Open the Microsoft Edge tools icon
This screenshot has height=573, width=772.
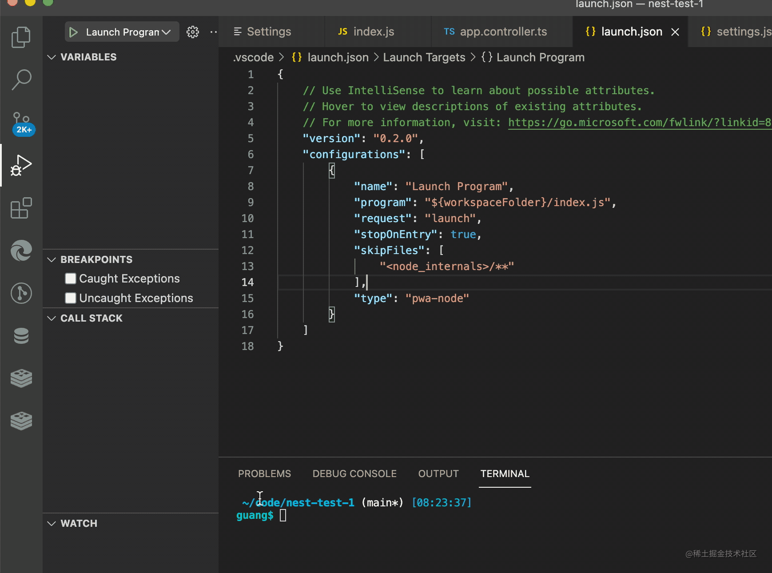tap(21, 250)
